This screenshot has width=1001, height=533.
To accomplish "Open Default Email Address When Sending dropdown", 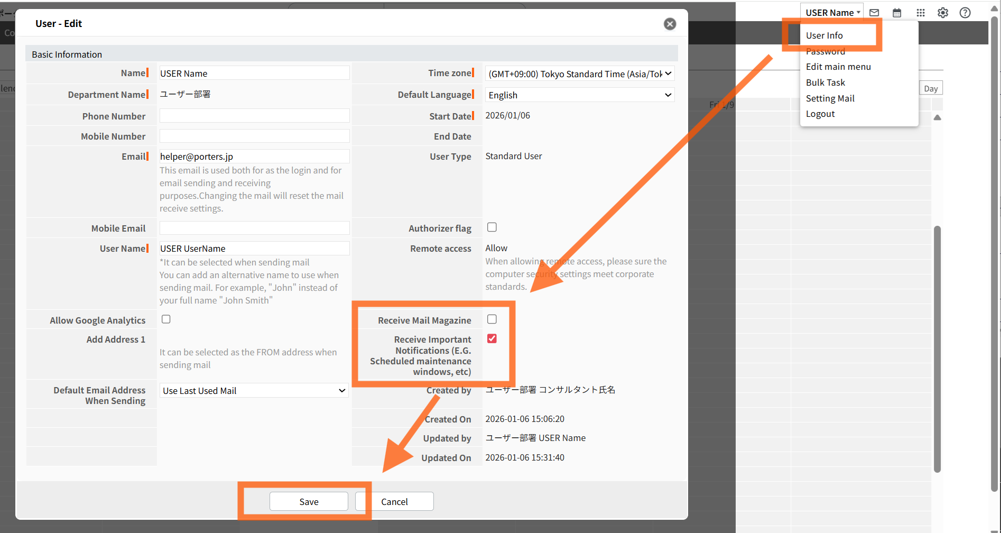I will click(x=254, y=391).
